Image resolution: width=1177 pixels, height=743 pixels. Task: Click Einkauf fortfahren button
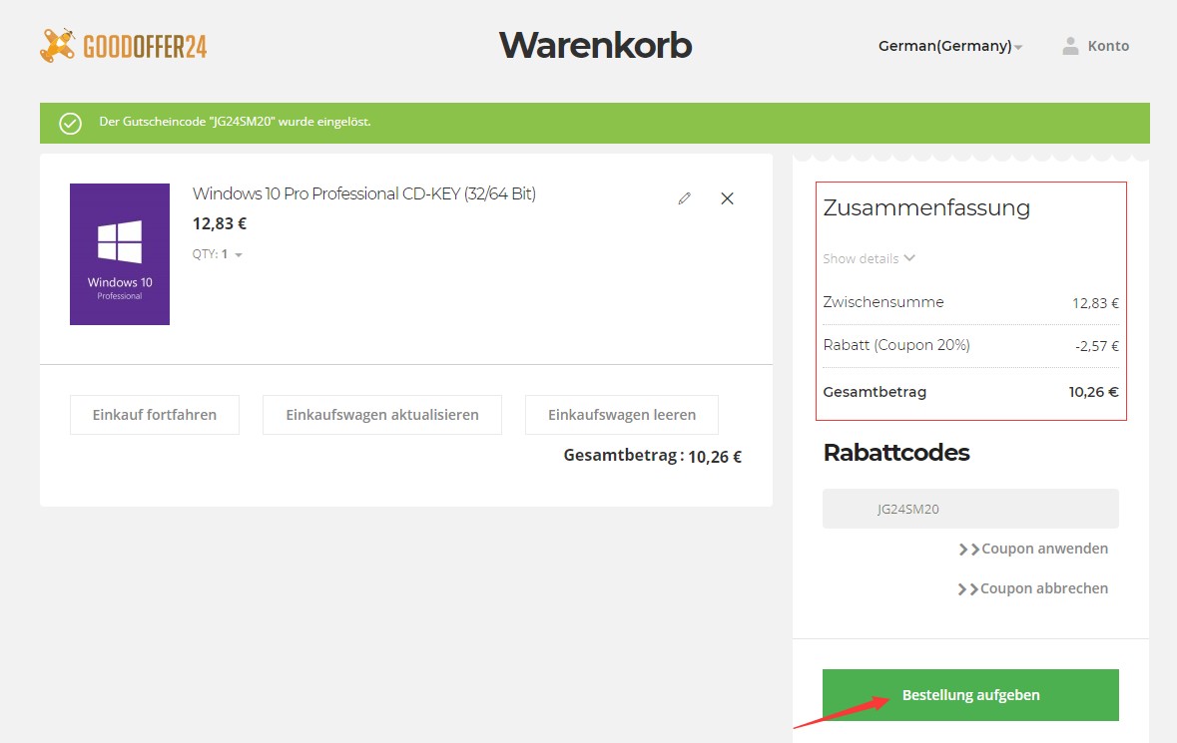click(x=155, y=415)
